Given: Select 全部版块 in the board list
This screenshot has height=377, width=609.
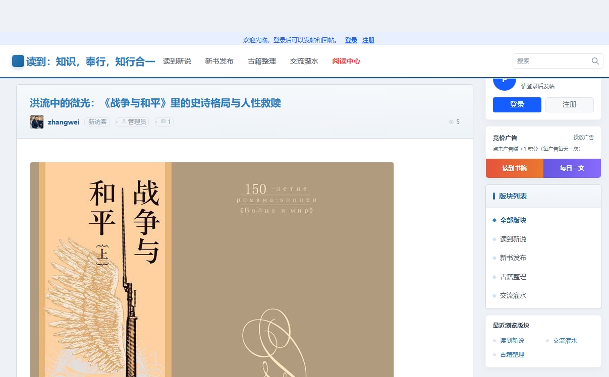Looking at the screenshot, I should coord(513,220).
